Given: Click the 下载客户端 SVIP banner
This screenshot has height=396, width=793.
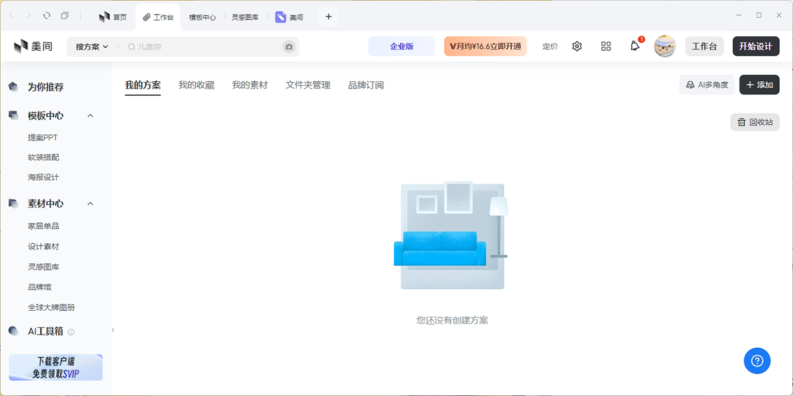Looking at the screenshot, I should 56,368.
